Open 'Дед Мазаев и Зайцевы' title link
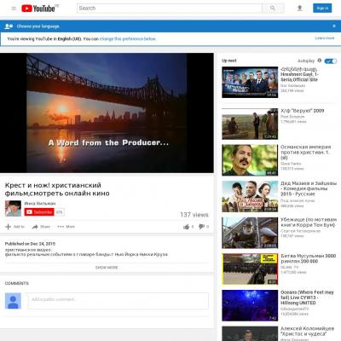The height and width of the screenshot is (341, 341). 309,188
